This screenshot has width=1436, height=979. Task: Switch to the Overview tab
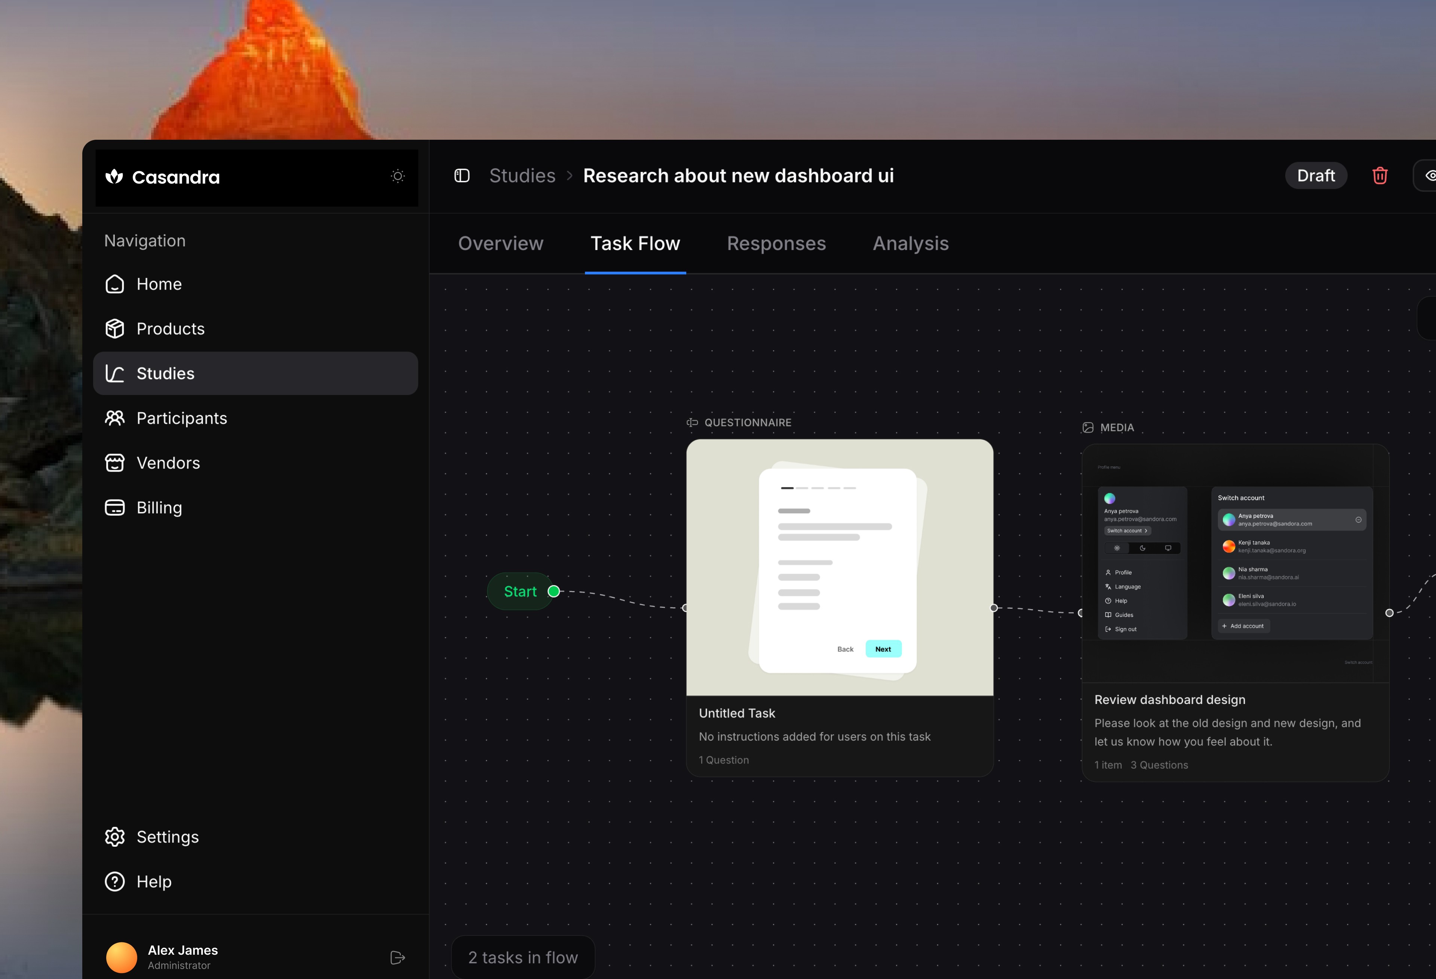[x=500, y=244]
